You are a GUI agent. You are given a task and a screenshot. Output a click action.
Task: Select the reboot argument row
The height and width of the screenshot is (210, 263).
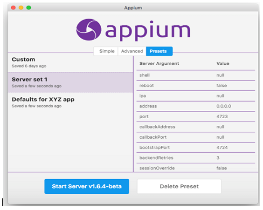tap(196, 86)
